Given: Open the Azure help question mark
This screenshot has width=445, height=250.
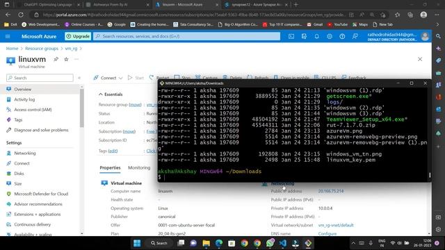Looking at the screenshot, I should [x=342, y=36].
